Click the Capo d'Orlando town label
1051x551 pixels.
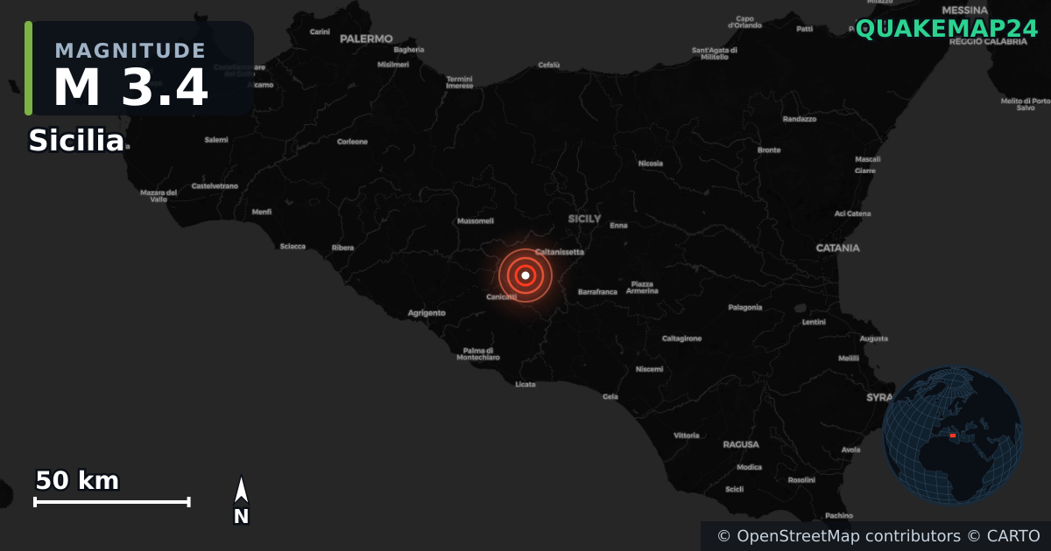point(745,21)
